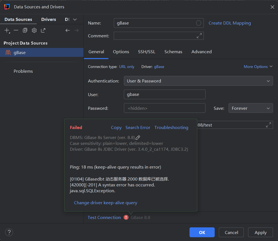Viewport: 278px width, 241px height.
Task: Open the gBase Driver link
Action: click(x=159, y=67)
